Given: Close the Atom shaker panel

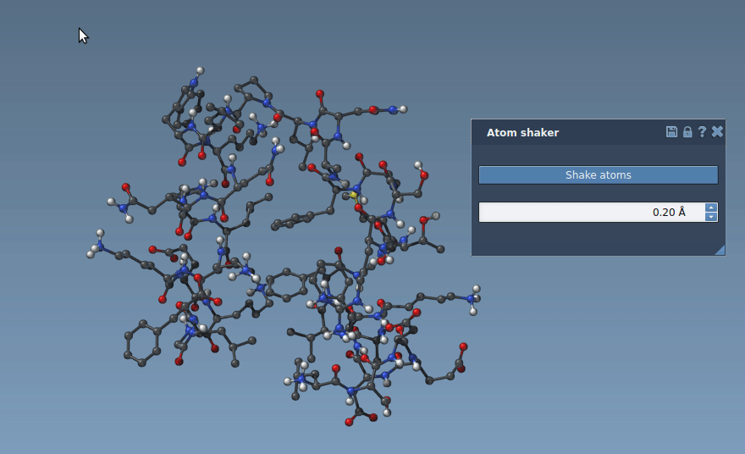Looking at the screenshot, I should click(717, 132).
